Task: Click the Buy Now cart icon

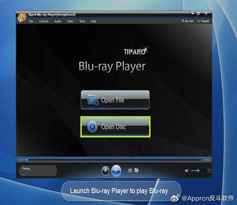Action: [x=182, y=21]
